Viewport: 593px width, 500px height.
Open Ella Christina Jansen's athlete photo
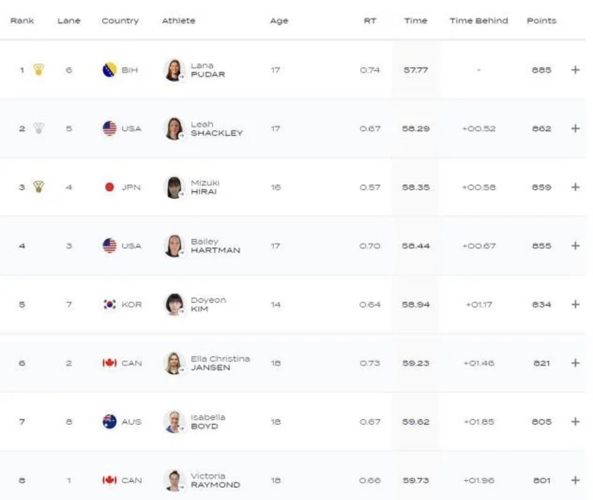click(x=173, y=363)
